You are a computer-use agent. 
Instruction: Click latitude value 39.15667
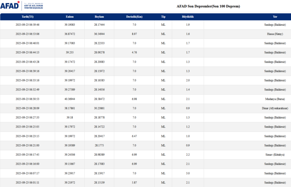point(70,164)
